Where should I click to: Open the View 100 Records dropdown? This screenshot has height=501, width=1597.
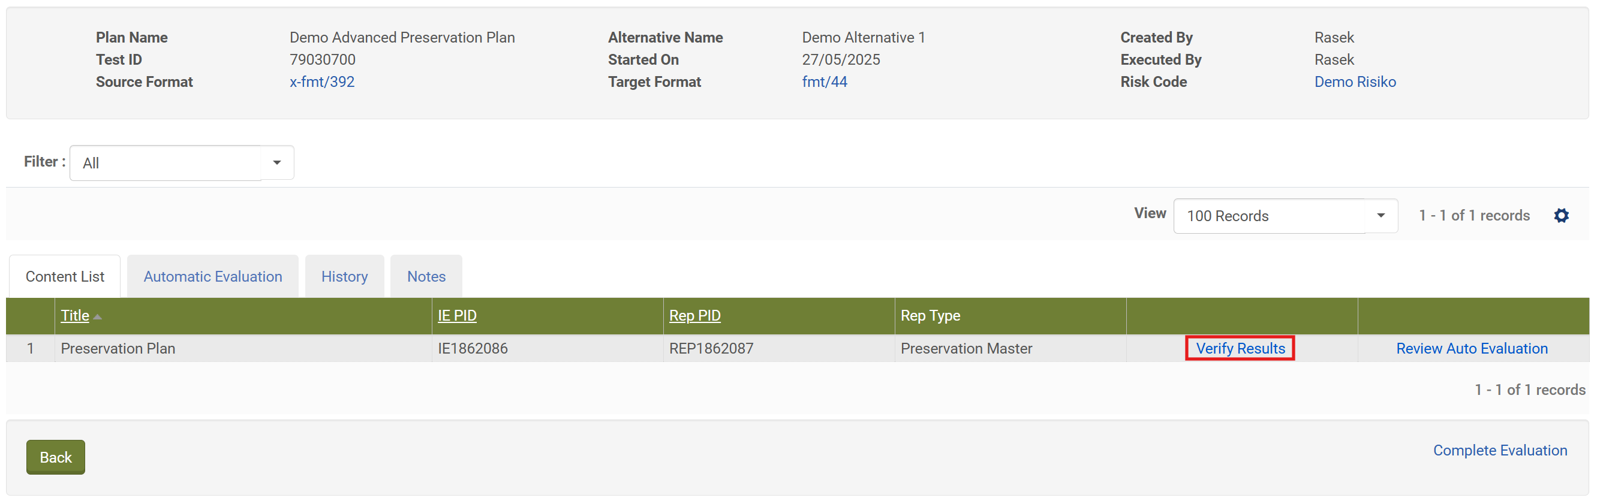(1285, 216)
